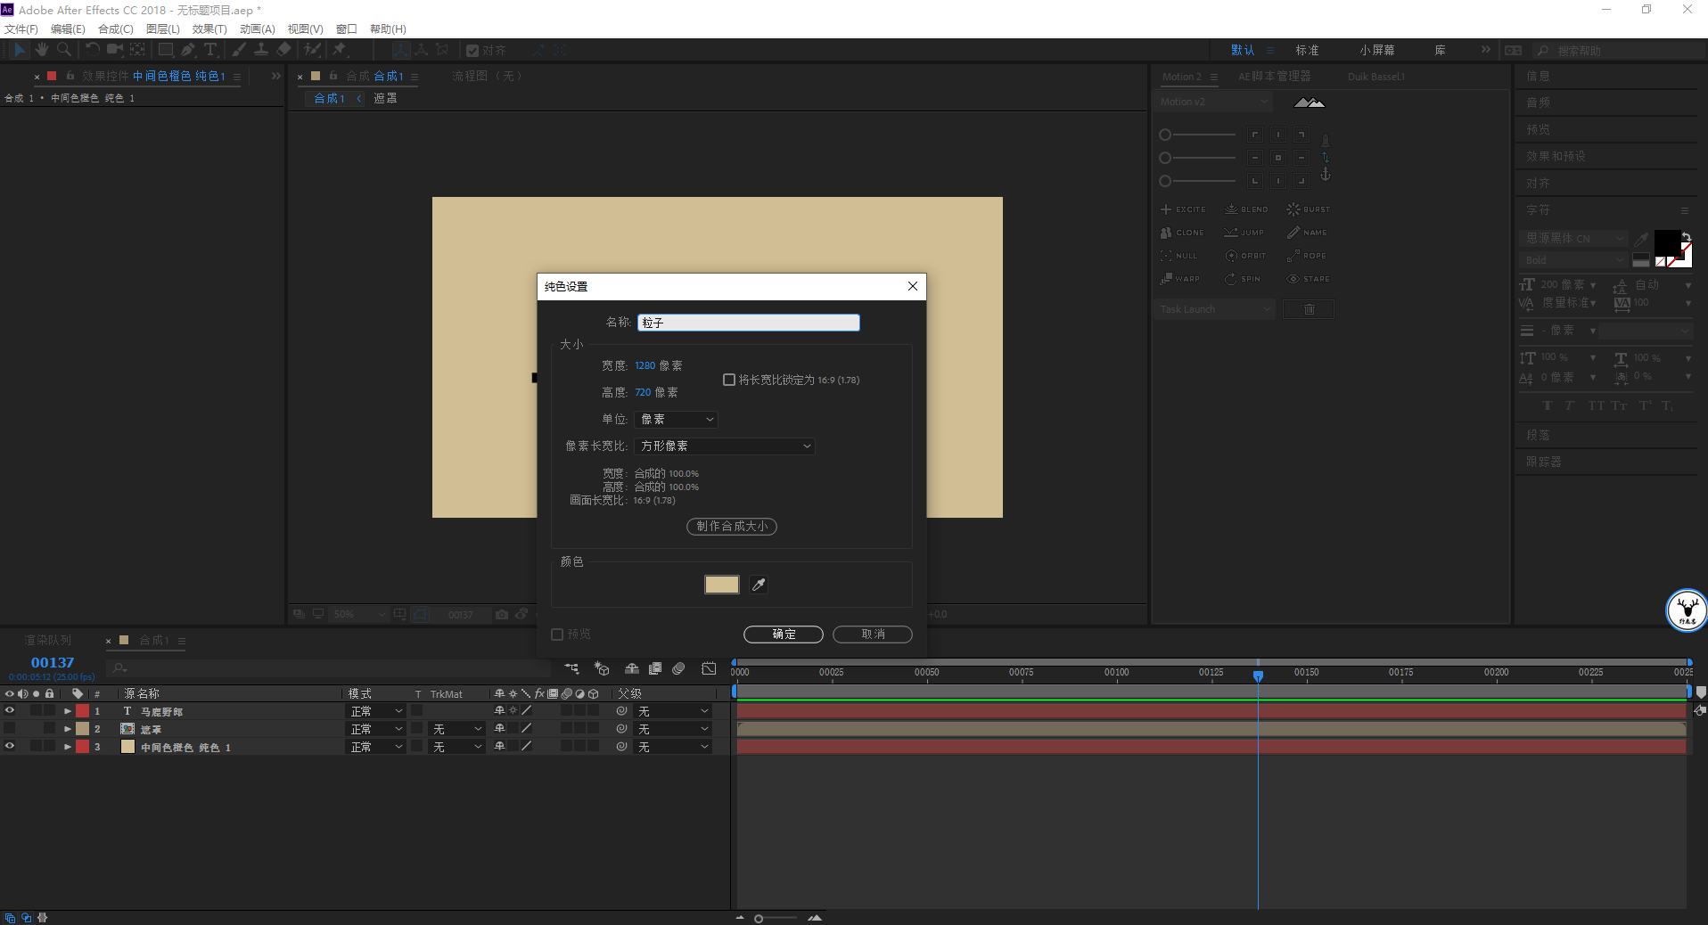Select the Puppet Pin tool

click(x=340, y=50)
